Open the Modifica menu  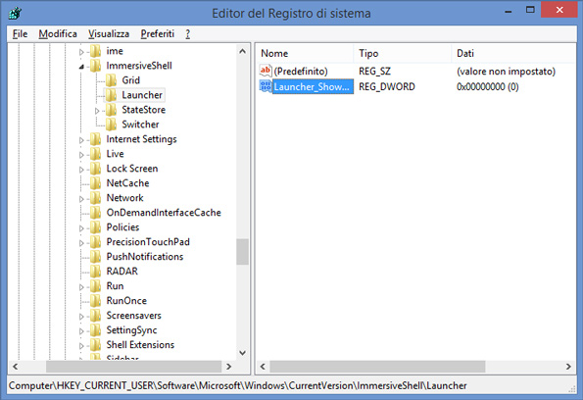[58, 34]
